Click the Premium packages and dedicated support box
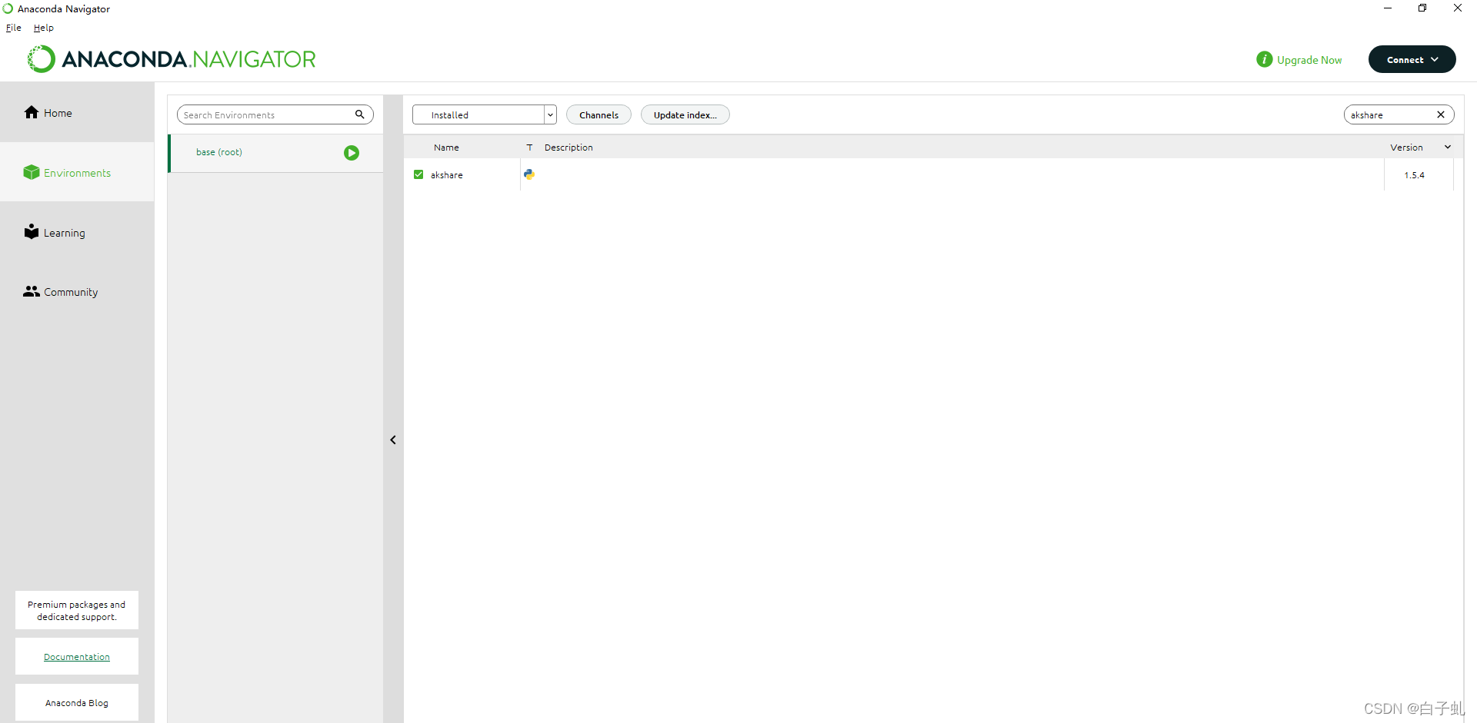 point(77,610)
